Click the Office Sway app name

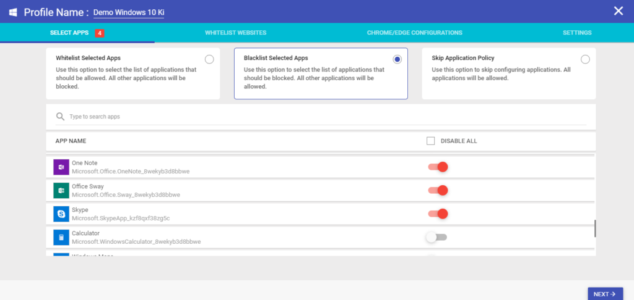[88, 186]
